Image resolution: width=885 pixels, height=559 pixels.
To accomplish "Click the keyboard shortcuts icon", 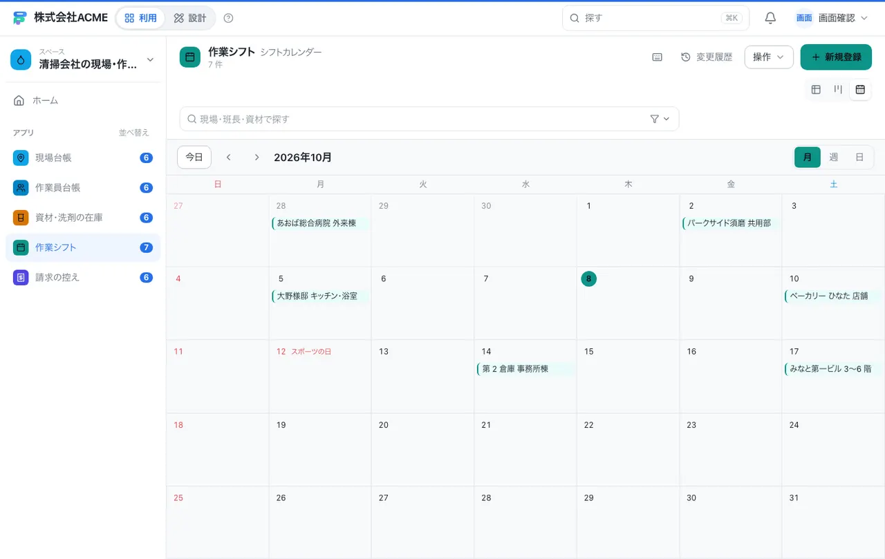I will (658, 57).
